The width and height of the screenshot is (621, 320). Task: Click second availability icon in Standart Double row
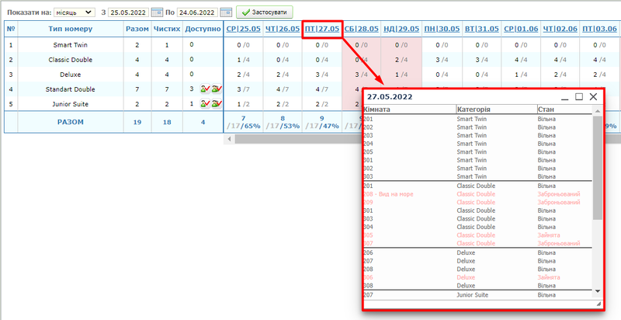(216, 89)
